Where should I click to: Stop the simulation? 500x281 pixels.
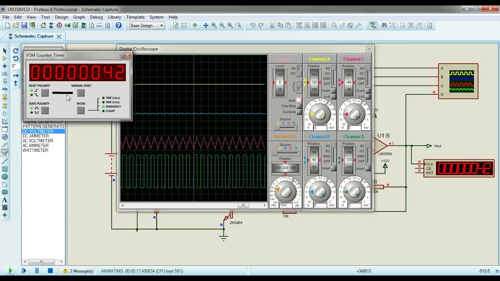[x=50, y=271]
